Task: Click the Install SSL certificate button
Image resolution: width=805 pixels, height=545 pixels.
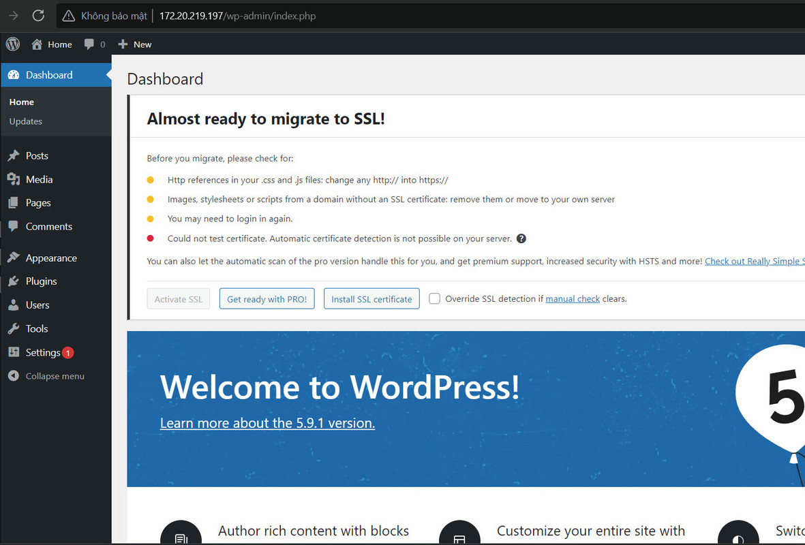Action: (371, 298)
